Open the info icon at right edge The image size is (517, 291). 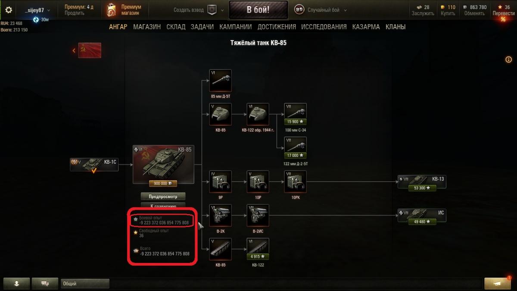pyautogui.click(x=508, y=59)
